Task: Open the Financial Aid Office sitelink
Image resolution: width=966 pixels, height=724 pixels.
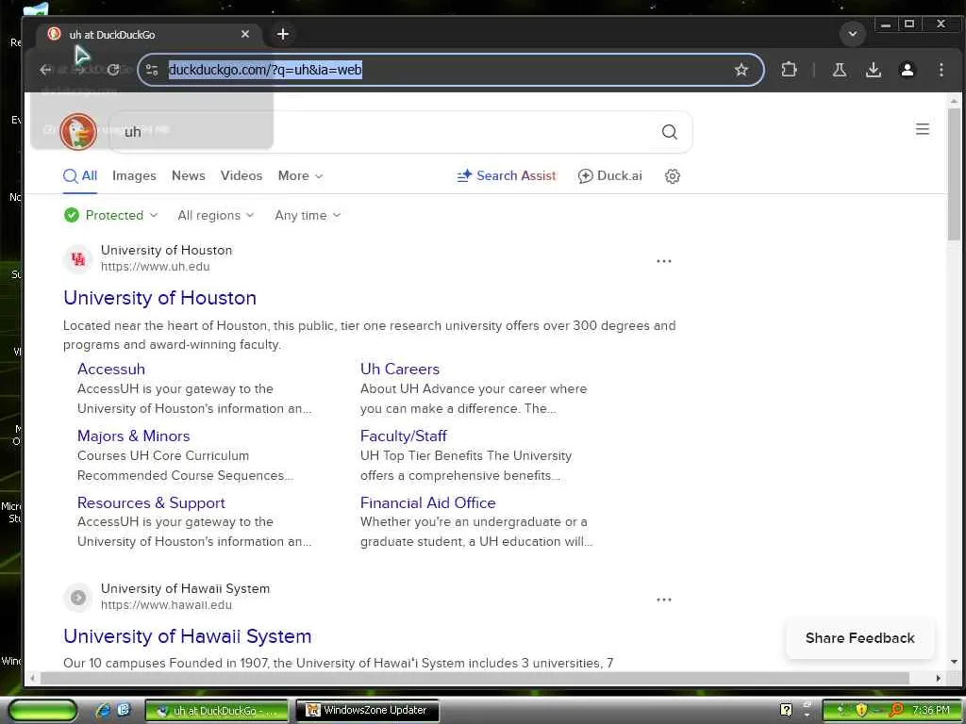Action: 427,502
